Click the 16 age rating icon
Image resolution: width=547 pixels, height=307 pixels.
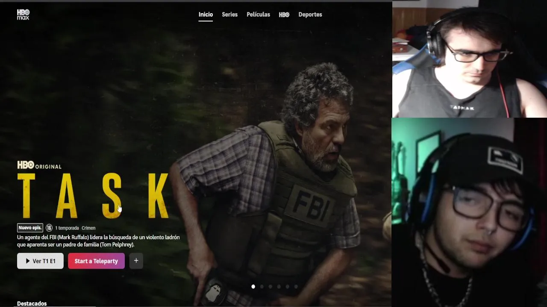tap(49, 228)
